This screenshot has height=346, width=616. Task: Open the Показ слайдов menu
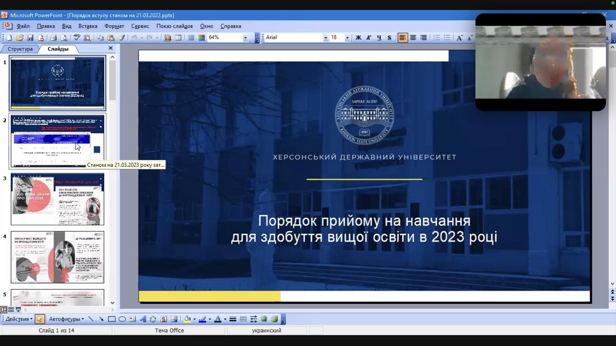(x=174, y=26)
